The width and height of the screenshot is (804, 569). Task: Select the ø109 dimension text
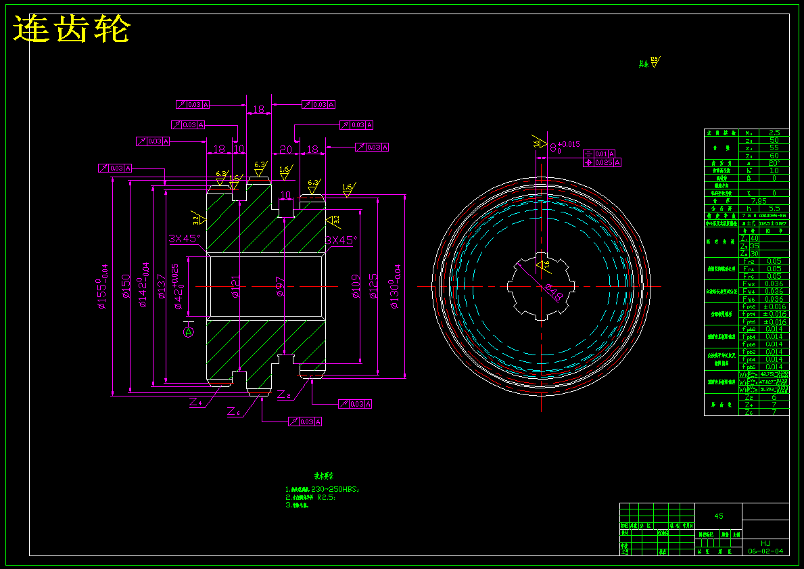355,286
